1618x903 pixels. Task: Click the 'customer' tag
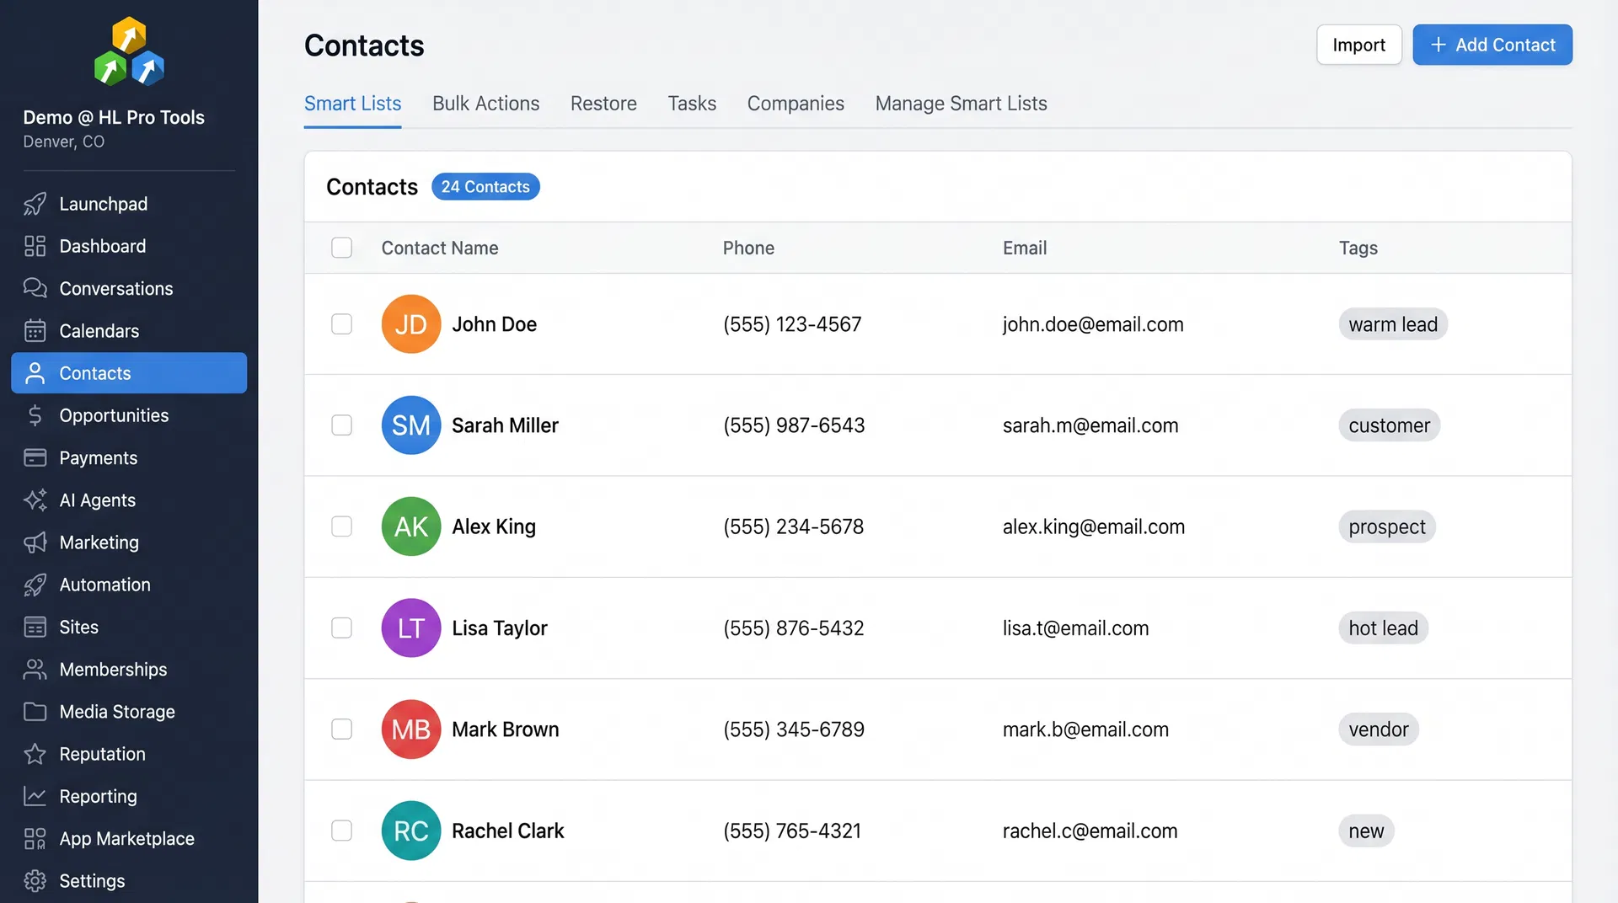(x=1389, y=425)
